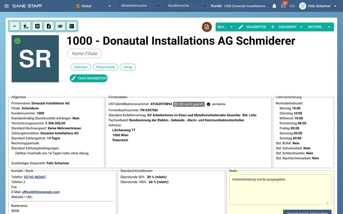This screenshot has height=214, width=343.
Task: Collapse the toolbar with the up chevron
Action: (14, 26)
